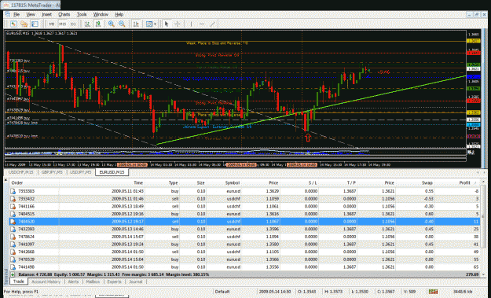Toggle the Market Watch window icon
491x298 pixels.
35,24
